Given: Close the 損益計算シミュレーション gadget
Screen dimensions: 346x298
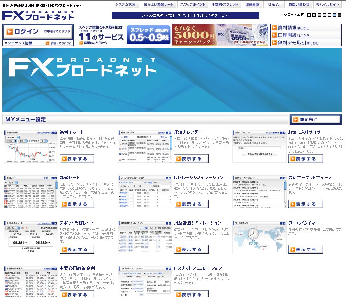Looking at the screenshot, I should point(170,223).
